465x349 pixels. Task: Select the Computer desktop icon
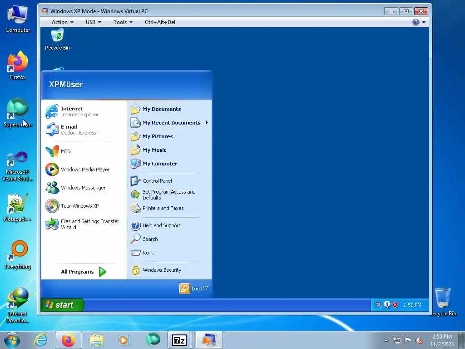click(18, 19)
